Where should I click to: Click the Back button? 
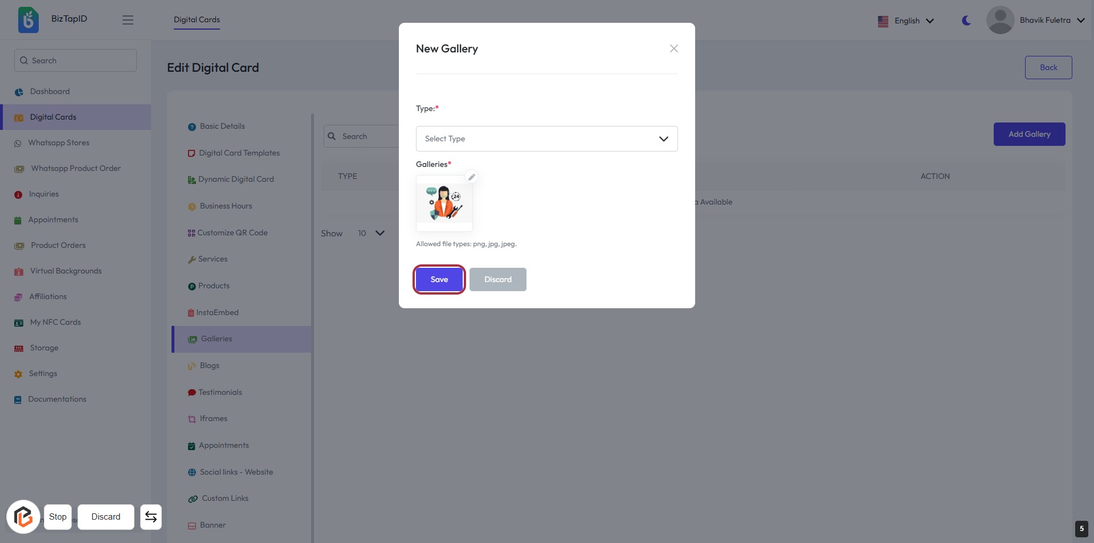pyautogui.click(x=1048, y=67)
